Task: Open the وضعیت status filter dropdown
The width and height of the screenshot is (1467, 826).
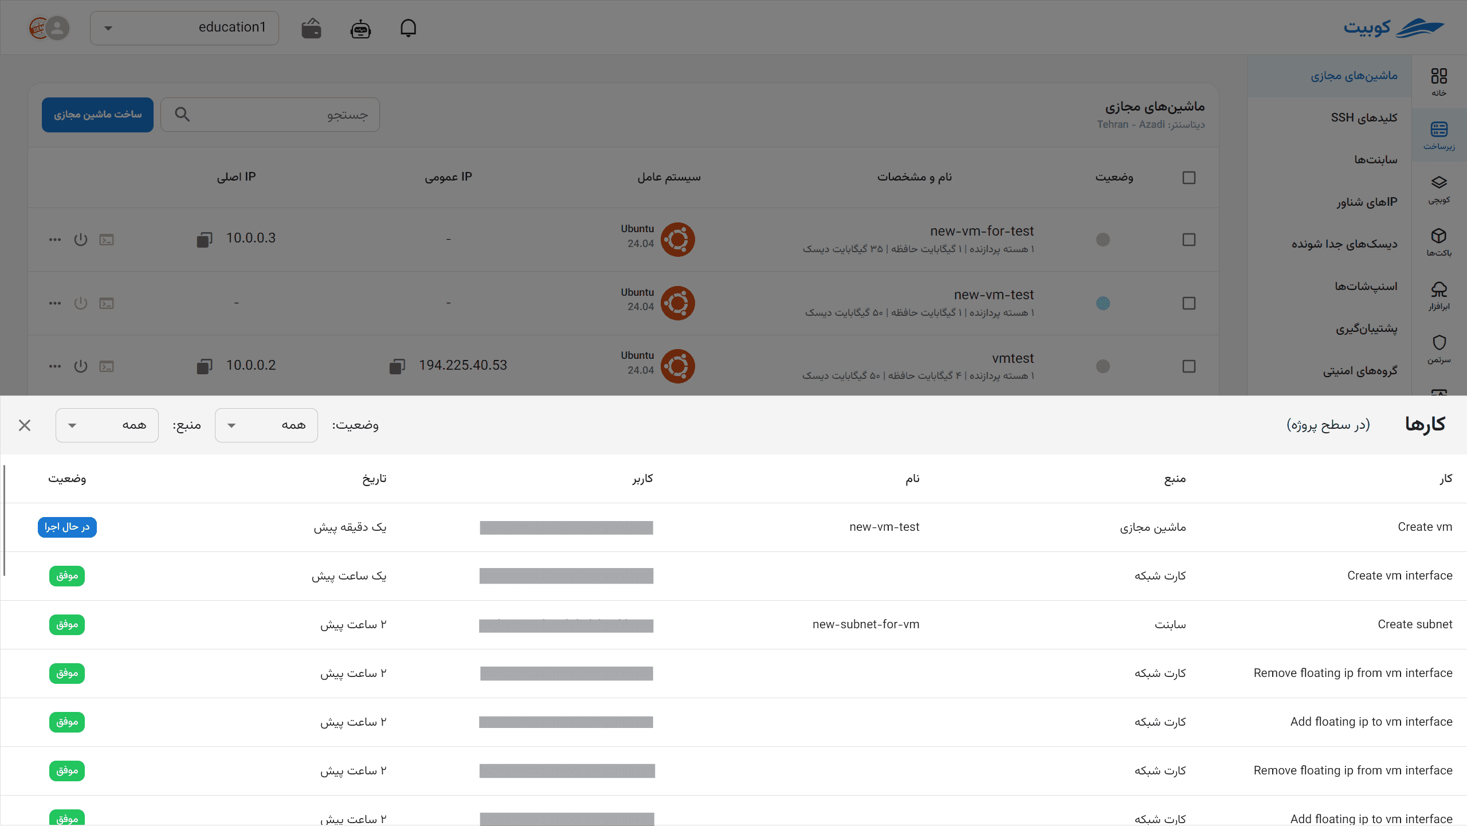Action: click(266, 425)
